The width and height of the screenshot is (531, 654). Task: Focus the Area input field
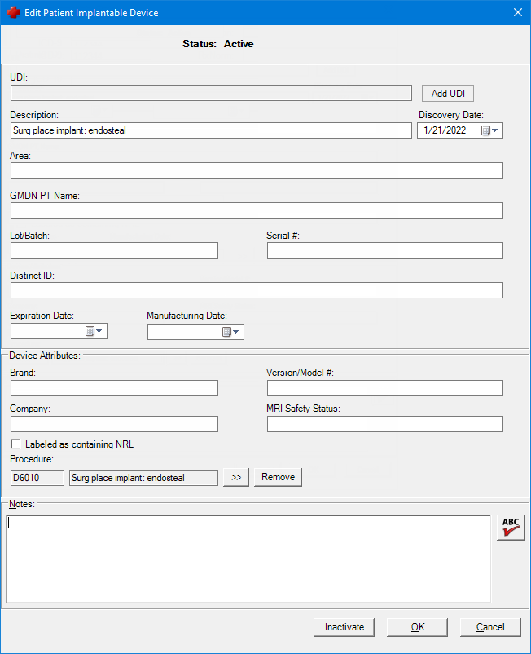(257, 170)
